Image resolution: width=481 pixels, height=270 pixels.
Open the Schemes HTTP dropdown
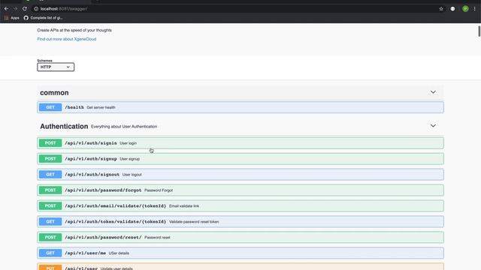click(56, 67)
